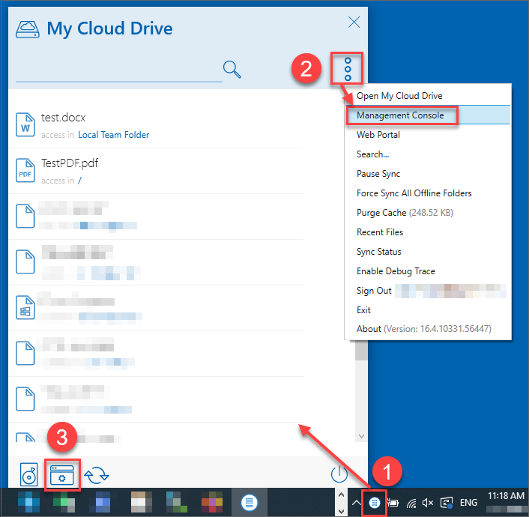Click the PDF icon of TestPDF.pdf
529x517 pixels.
pyautogui.click(x=25, y=170)
